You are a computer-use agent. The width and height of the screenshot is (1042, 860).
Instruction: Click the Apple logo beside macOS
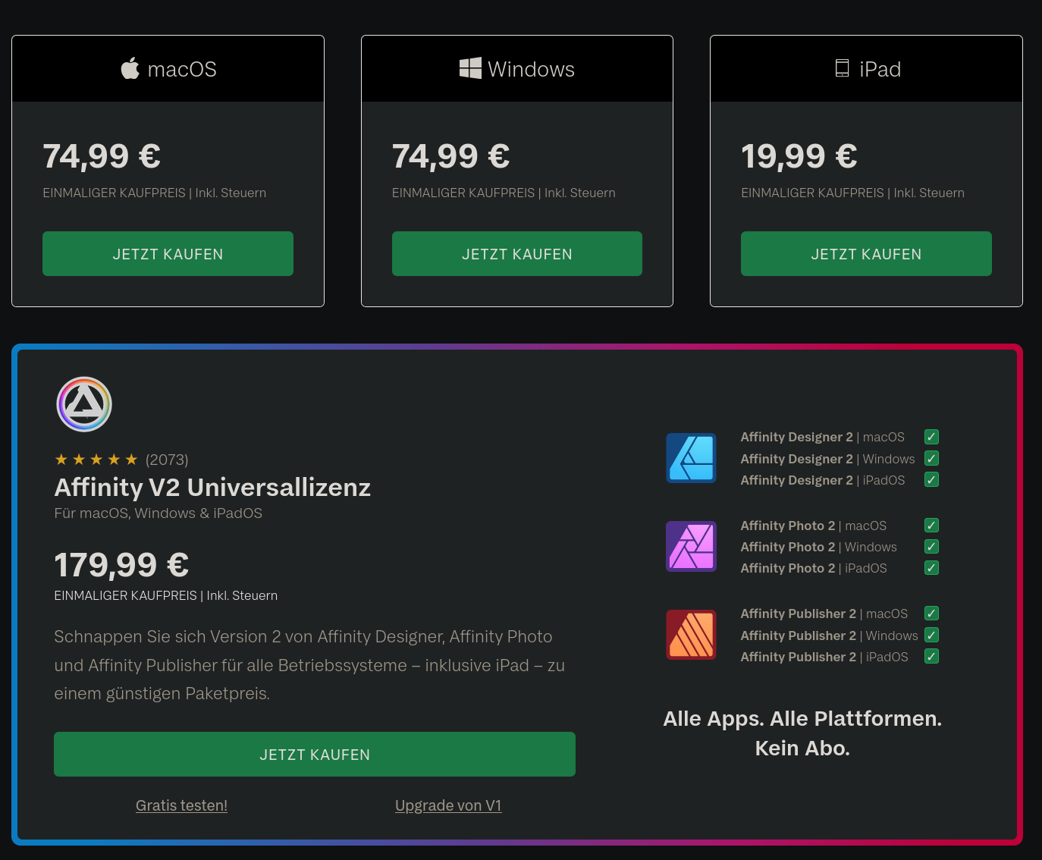coord(130,68)
